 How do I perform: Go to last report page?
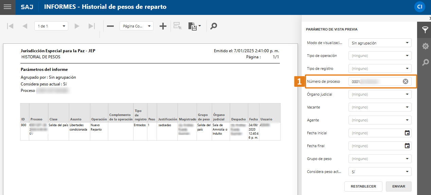[x=91, y=26]
